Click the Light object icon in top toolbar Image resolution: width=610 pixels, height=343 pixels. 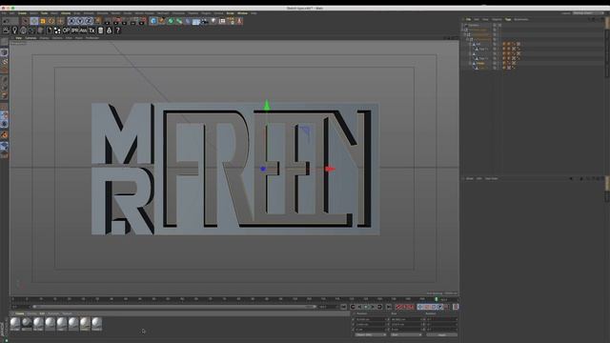[213, 21]
